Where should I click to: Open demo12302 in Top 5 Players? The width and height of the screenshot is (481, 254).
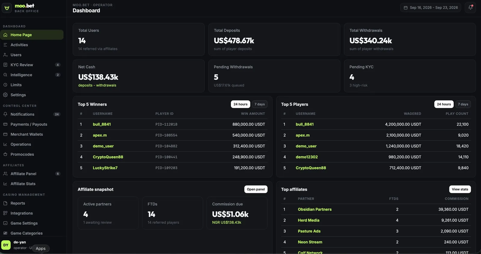(x=307, y=157)
